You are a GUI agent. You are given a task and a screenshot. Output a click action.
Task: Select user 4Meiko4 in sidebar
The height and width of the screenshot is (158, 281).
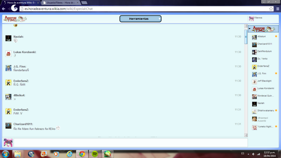point(262,36)
